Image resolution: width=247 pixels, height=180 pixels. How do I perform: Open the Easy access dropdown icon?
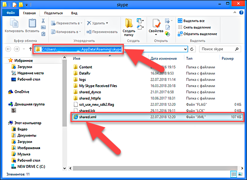(x=140, y=27)
